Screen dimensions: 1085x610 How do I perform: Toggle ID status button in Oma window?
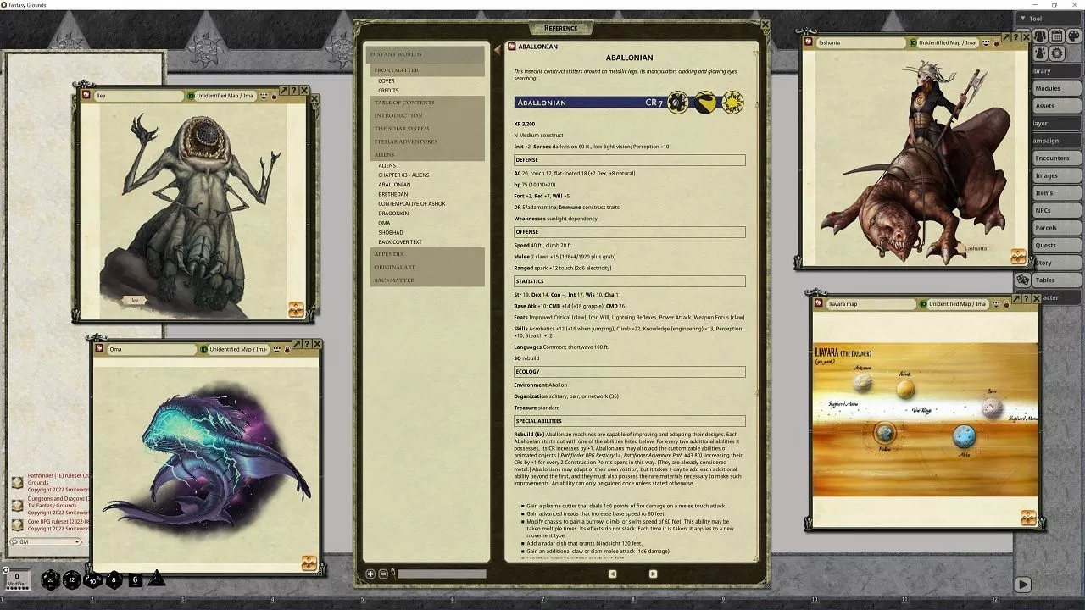204,349
